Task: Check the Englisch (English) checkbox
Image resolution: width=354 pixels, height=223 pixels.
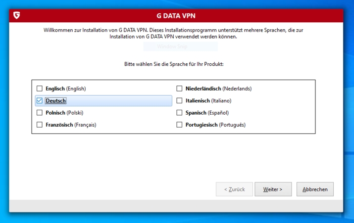Action: click(x=40, y=89)
